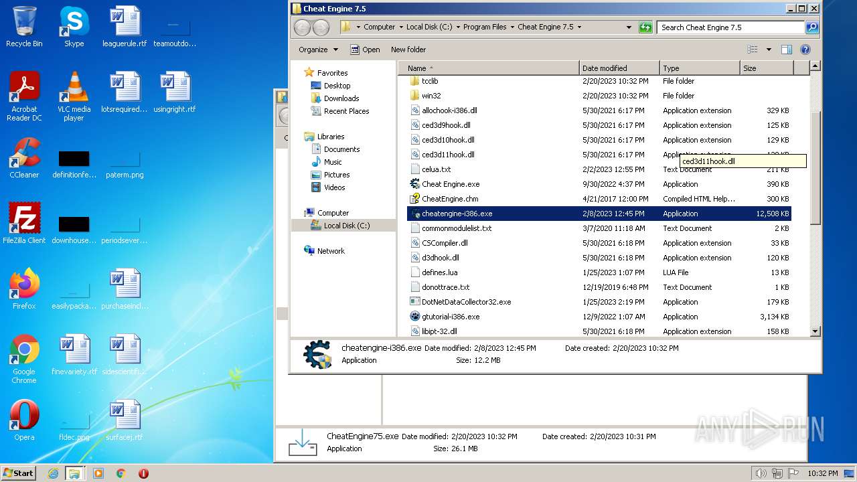Launch VLC media player shortcut
The height and width of the screenshot is (482, 857).
click(74, 96)
